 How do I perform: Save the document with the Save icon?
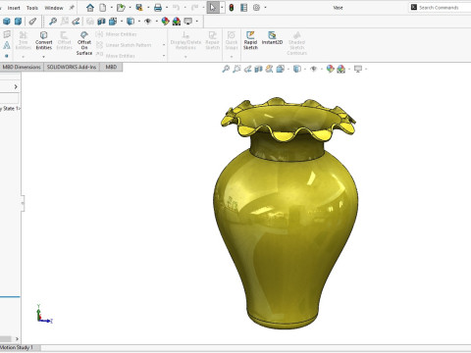tap(139, 8)
